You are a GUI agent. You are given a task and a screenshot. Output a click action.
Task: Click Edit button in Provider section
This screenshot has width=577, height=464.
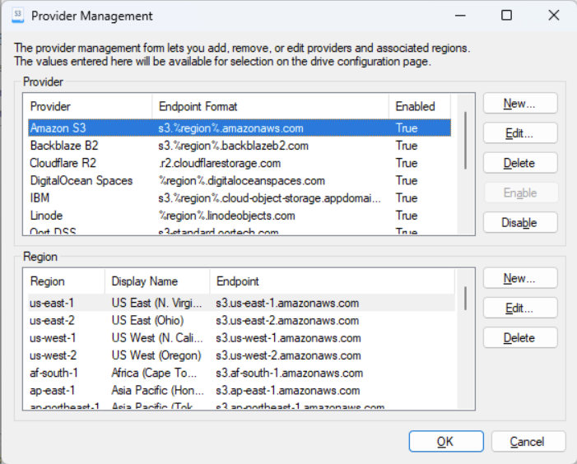click(x=520, y=133)
